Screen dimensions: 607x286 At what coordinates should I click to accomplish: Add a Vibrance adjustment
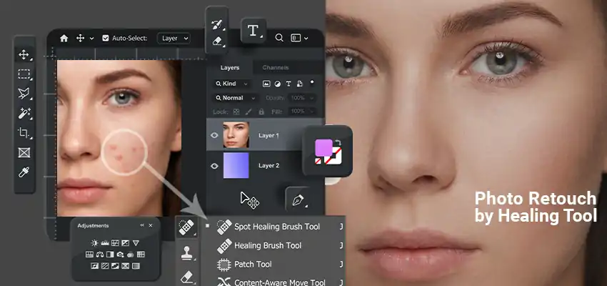[x=136, y=243]
